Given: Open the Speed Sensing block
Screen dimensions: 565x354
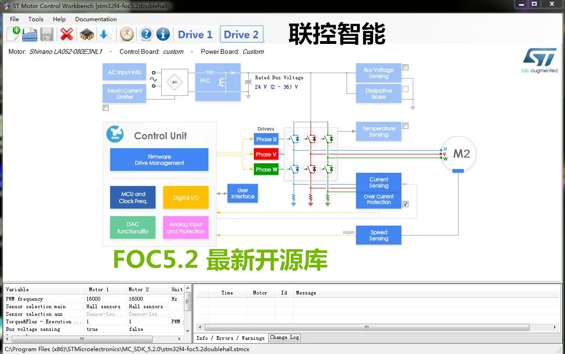Looking at the screenshot, I should pyautogui.click(x=378, y=235).
